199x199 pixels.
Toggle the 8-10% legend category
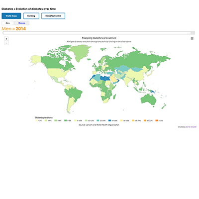(x=78, y=120)
